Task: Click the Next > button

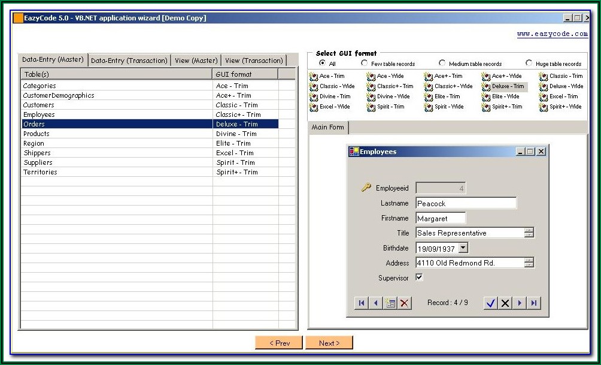Action: [x=329, y=343]
